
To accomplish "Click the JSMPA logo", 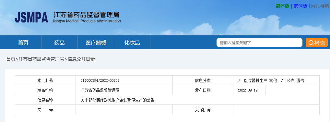I will (31, 17).
